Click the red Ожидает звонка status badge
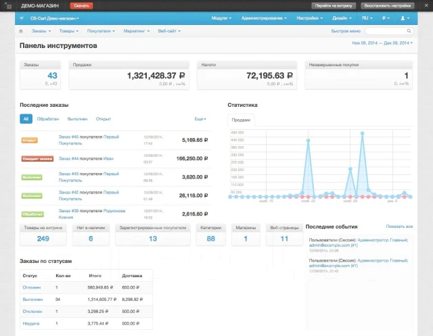This screenshot has width=433, height=336. pyautogui.click(x=38, y=159)
